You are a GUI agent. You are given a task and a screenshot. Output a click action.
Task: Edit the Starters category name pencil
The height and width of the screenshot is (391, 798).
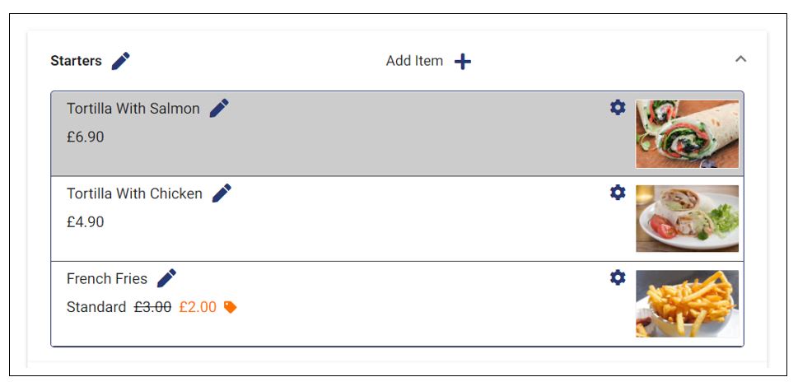click(120, 61)
